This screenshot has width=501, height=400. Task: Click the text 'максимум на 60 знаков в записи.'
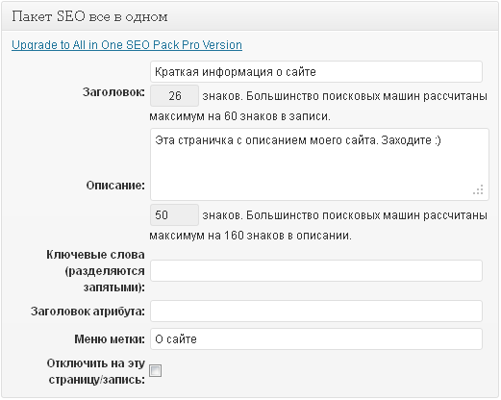[x=239, y=116]
